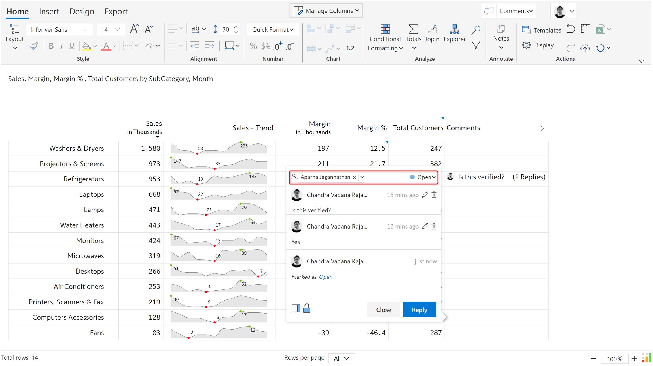
Task: Switch to the Design tab
Action: [82, 11]
